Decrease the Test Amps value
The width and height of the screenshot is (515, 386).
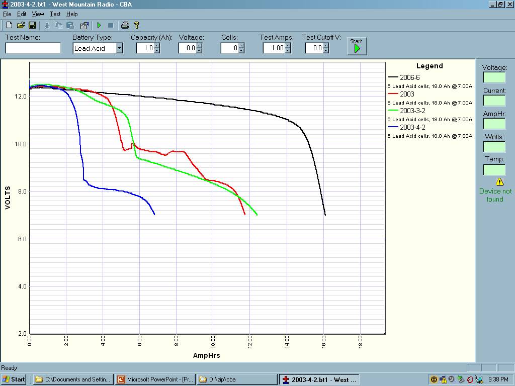tap(288, 51)
